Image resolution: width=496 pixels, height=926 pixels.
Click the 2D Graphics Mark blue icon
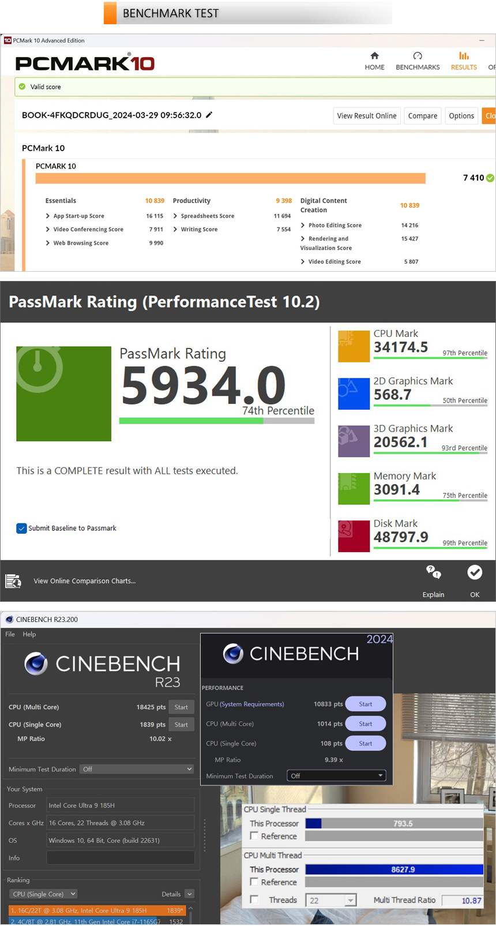click(354, 393)
